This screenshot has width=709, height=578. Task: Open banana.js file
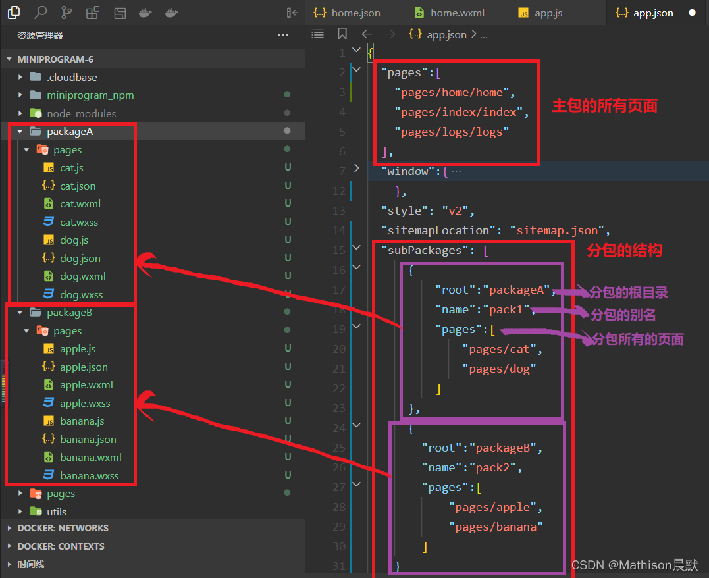(152, 421)
